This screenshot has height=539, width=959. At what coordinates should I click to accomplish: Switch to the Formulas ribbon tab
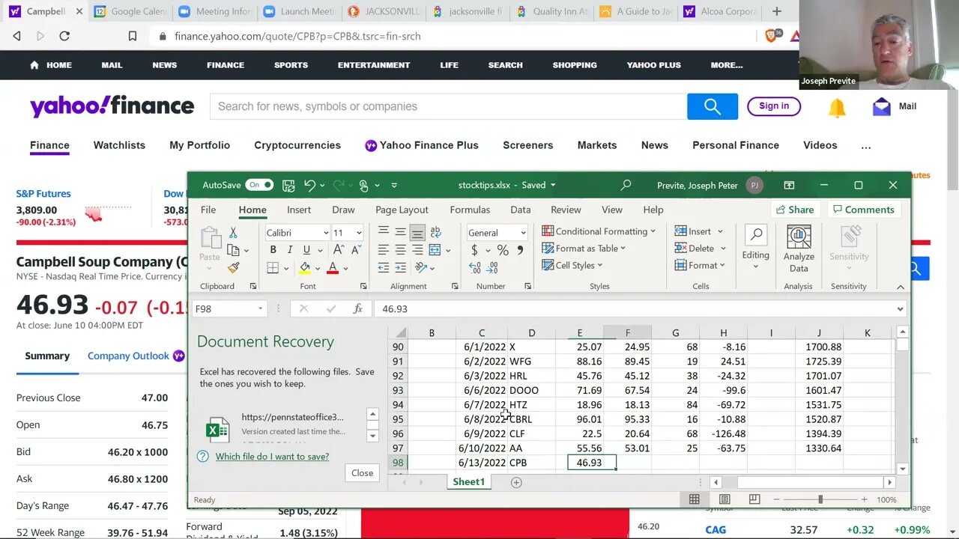click(x=470, y=210)
